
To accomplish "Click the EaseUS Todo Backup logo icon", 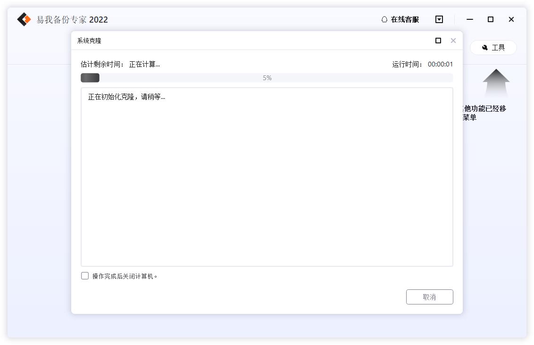I will tap(23, 19).
